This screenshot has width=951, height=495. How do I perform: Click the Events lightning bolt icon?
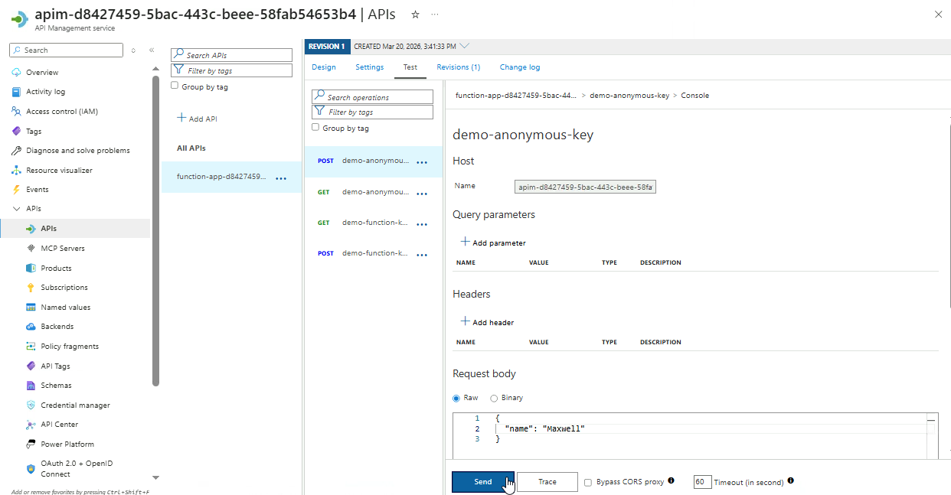pyautogui.click(x=16, y=190)
